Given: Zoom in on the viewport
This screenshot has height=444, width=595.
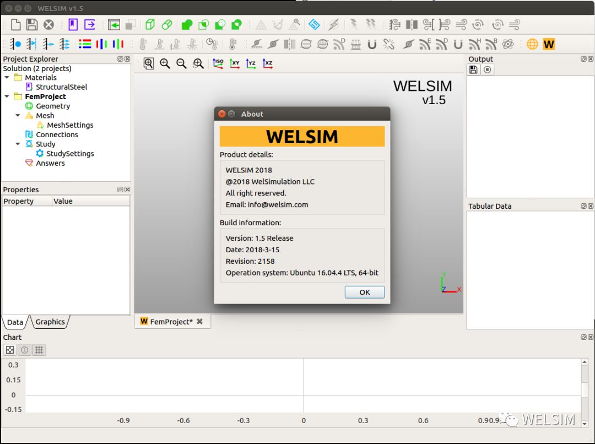Looking at the screenshot, I should (165, 63).
